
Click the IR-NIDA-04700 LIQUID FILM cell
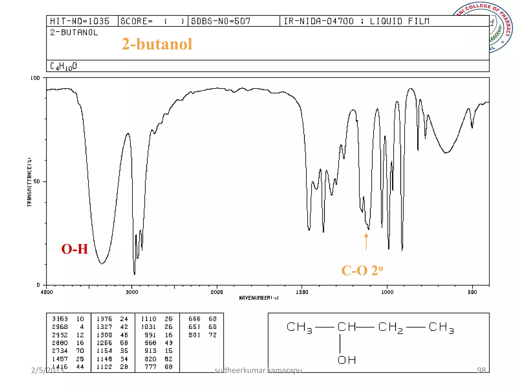pos(356,21)
